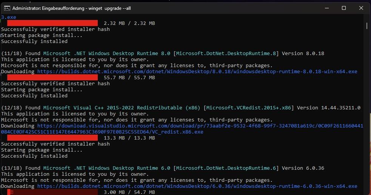Viewport: 371px width, 195px height.
Task: Click the window title 'Administrator: Eingabeaufforderung - winget upgrade --all'
Action: click(x=71, y=8)
